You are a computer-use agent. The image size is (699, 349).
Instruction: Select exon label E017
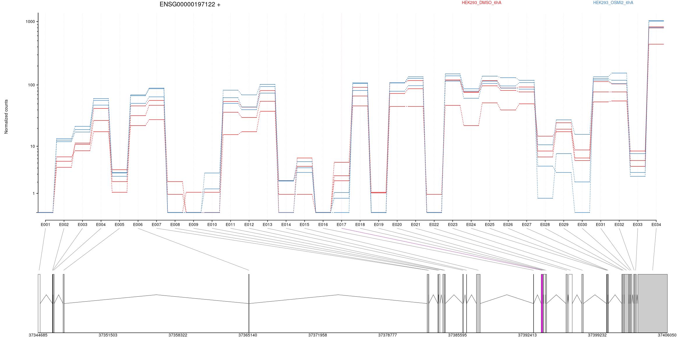pos(341,225)
